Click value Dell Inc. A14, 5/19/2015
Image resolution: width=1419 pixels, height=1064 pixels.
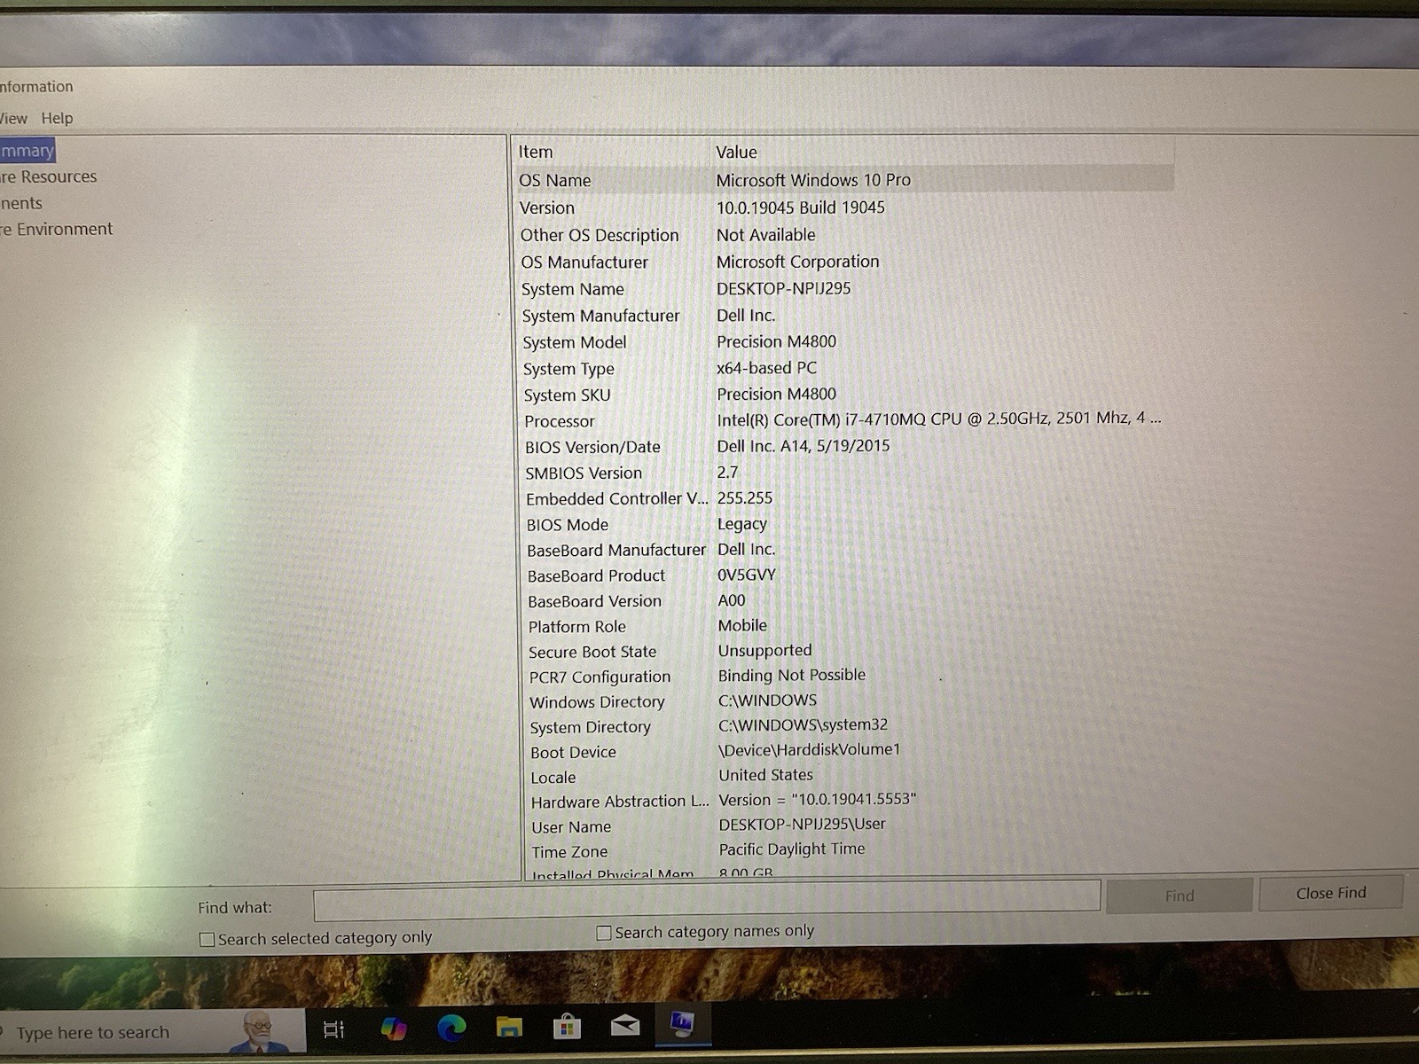point(804,446)
